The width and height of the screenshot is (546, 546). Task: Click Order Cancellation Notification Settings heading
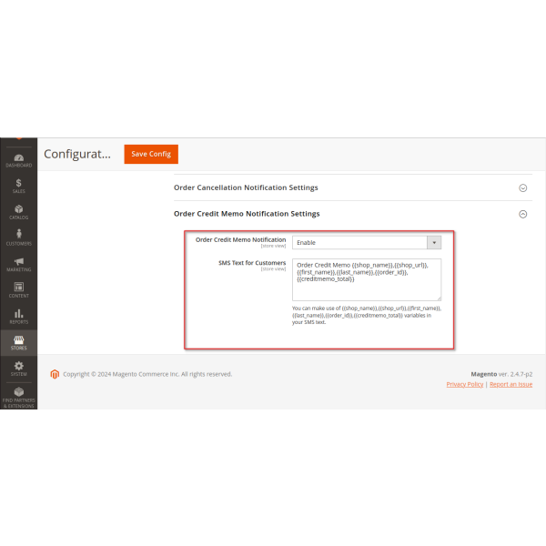(246, 187)
